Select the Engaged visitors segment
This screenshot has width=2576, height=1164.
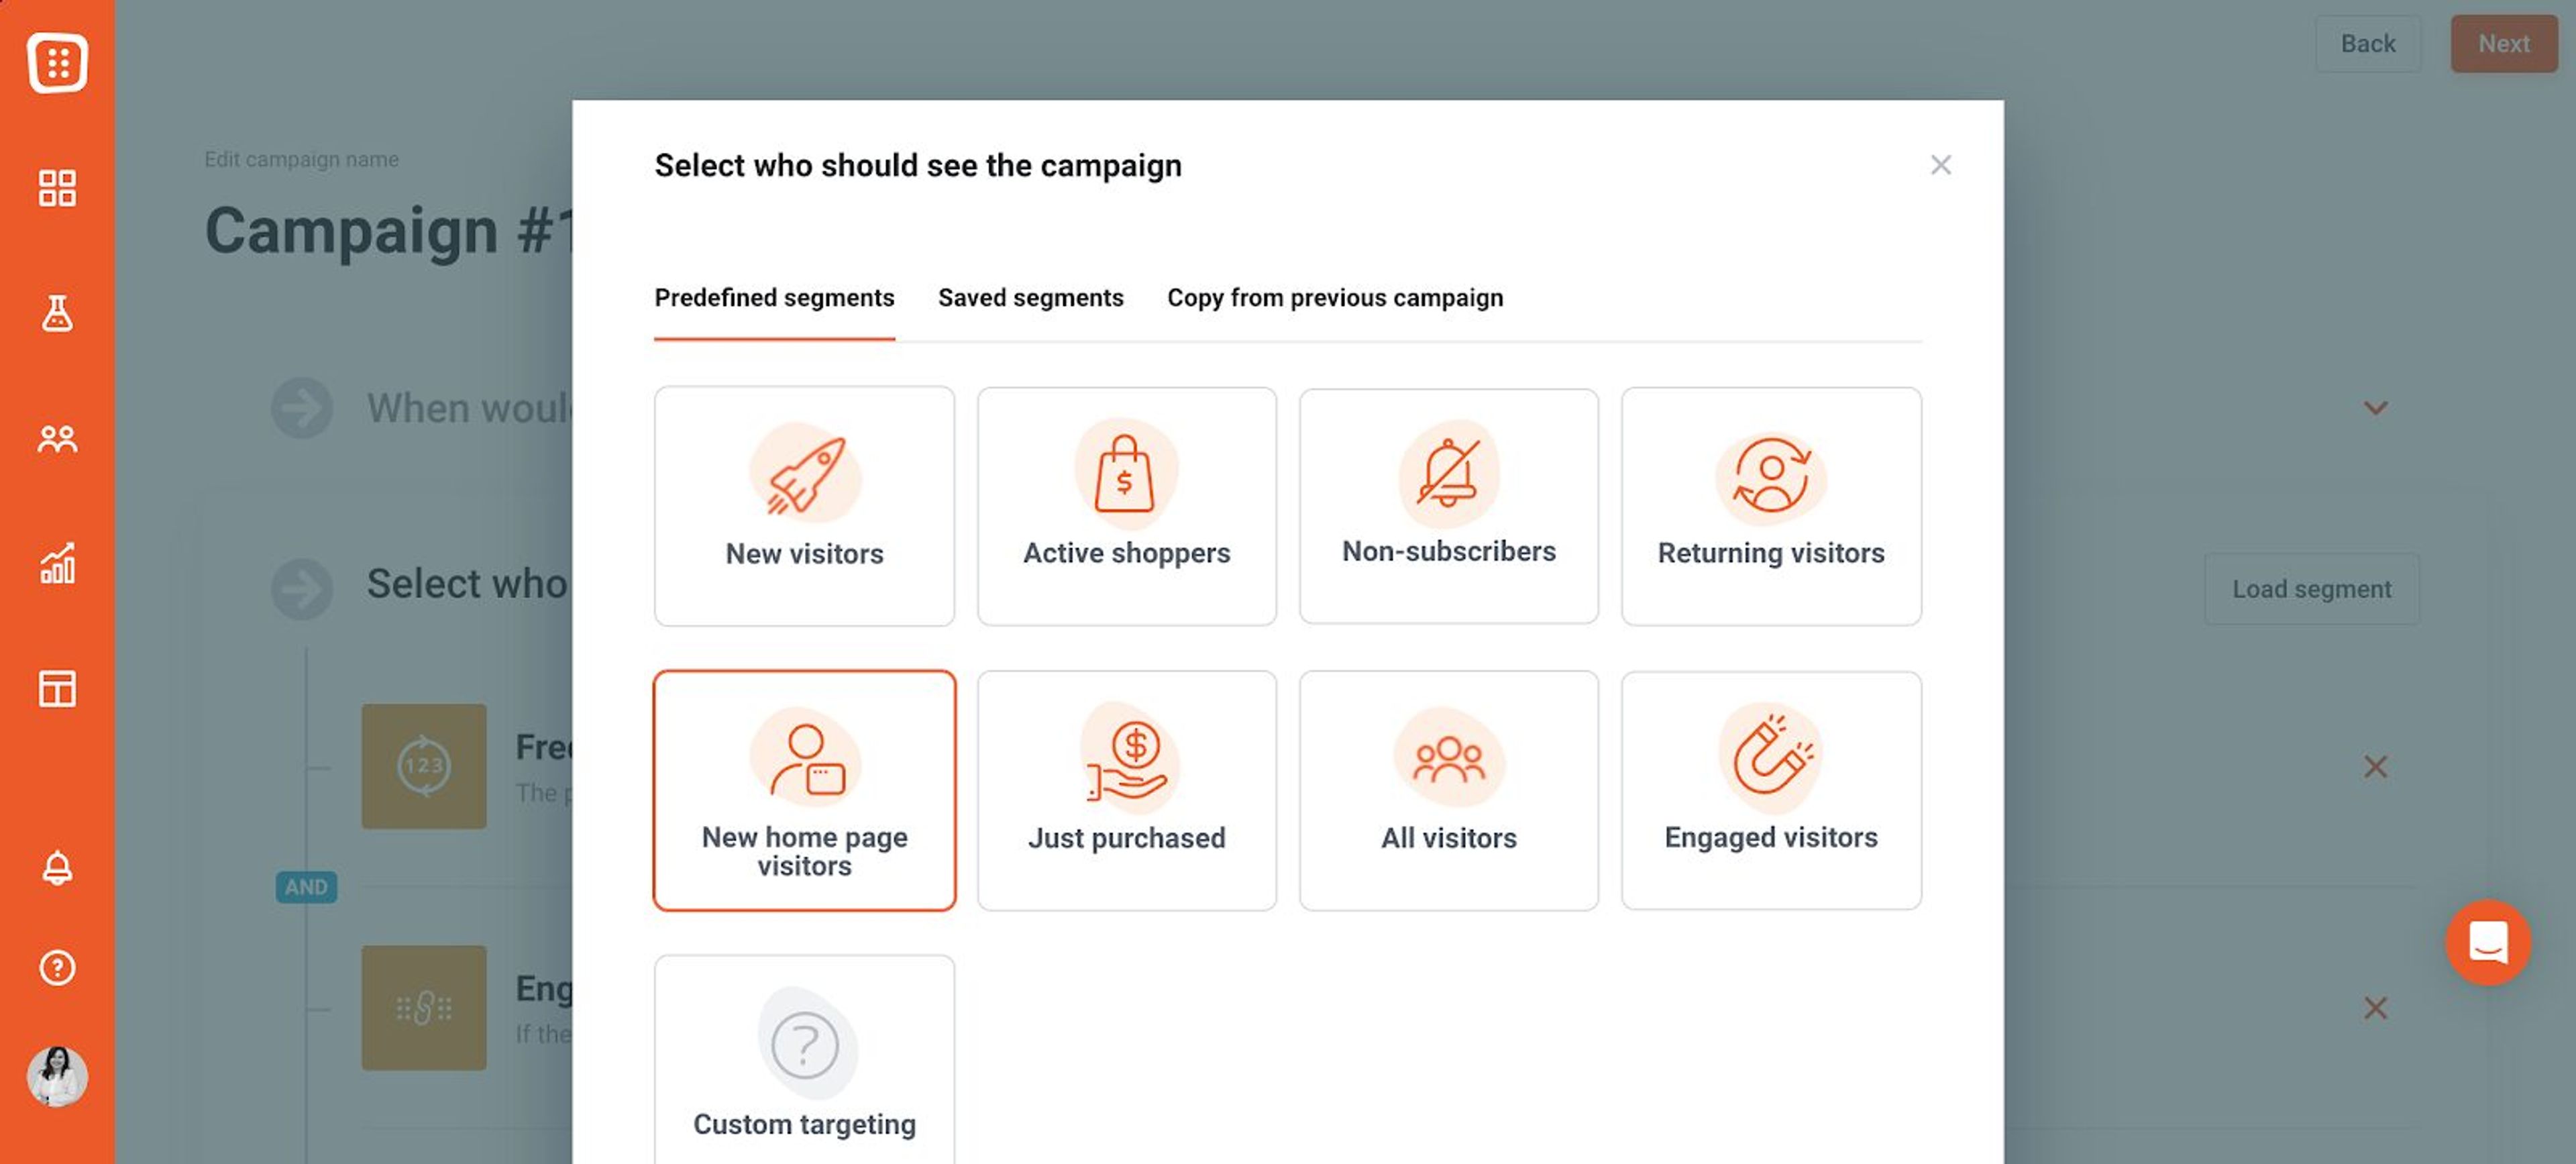(1771, 790)
